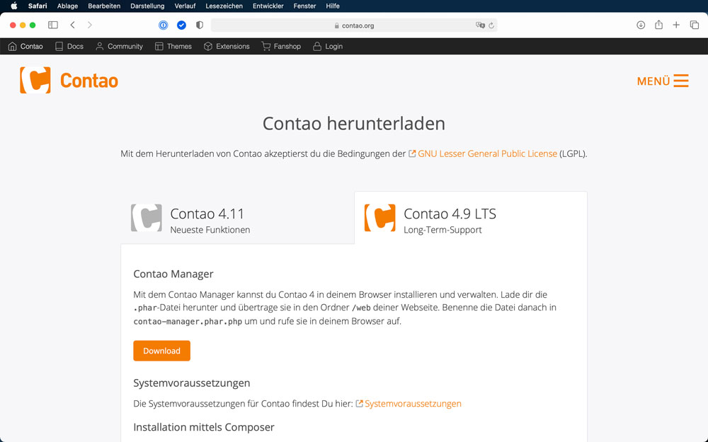Reload the current page
708x442 pixels.
click(x=491, y=25)
